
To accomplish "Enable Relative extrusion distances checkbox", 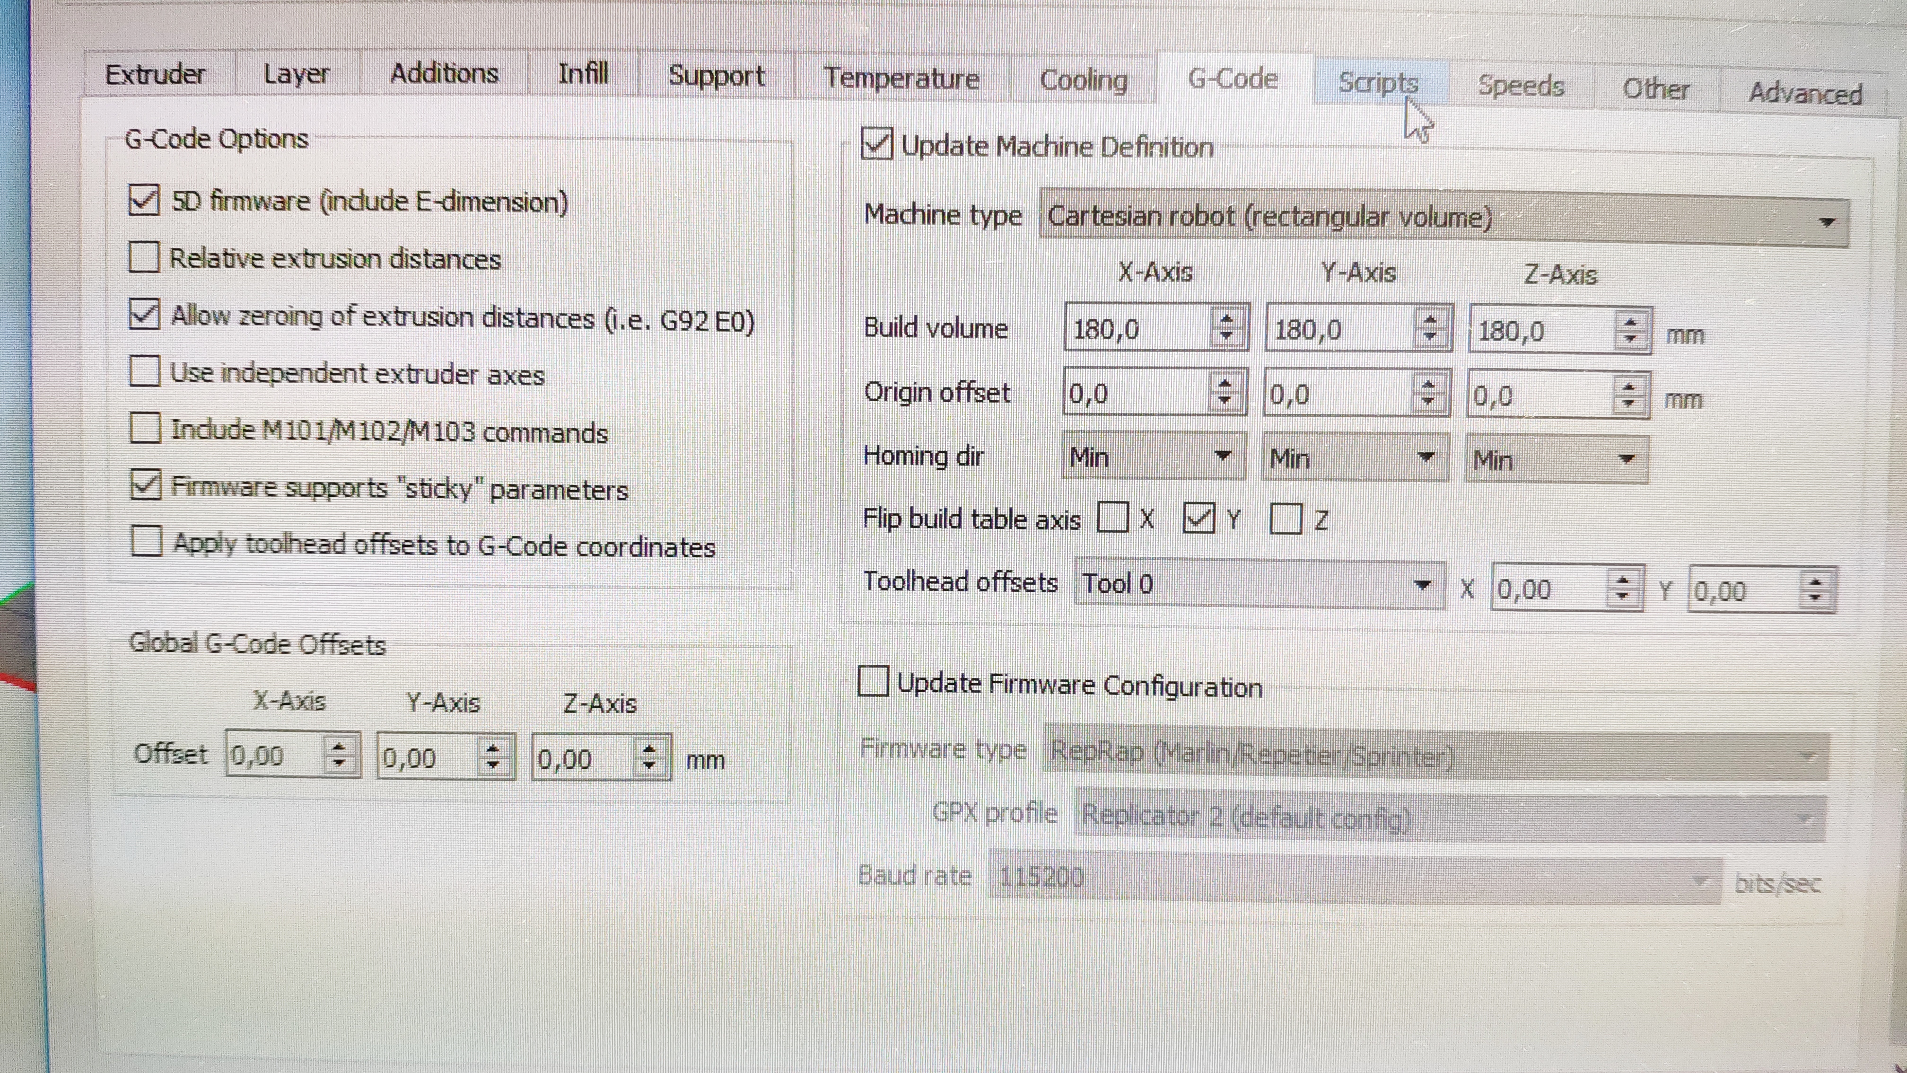I will click(x=144, y=258).
